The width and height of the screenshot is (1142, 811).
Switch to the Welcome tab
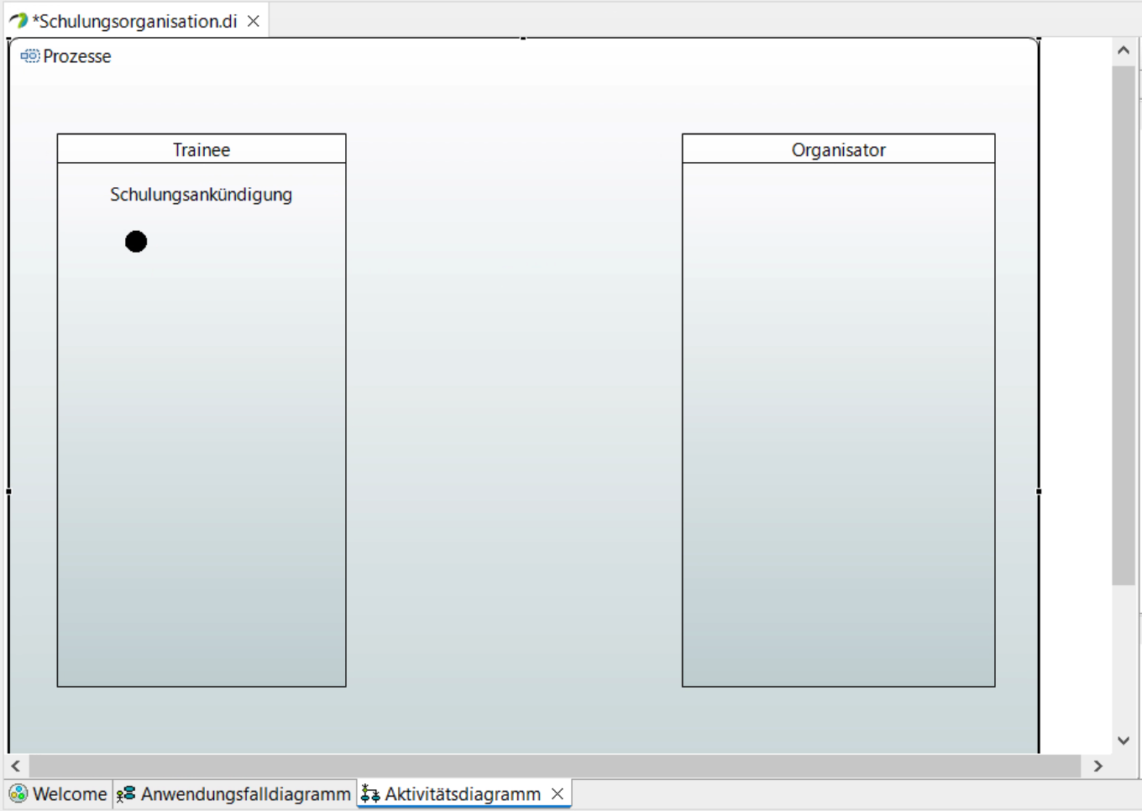tap(59, 794)
